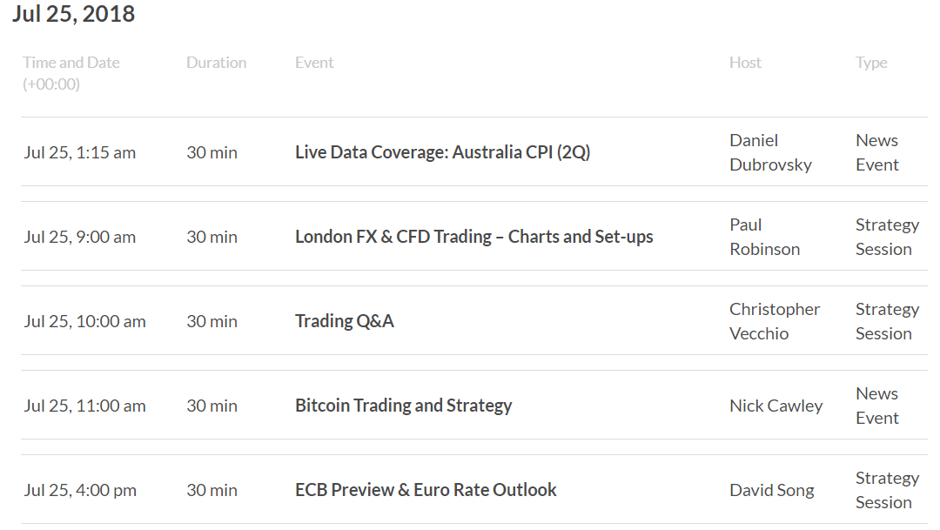Click the Event column header
This screenshot has height=530, width=940.
point(314,63)
